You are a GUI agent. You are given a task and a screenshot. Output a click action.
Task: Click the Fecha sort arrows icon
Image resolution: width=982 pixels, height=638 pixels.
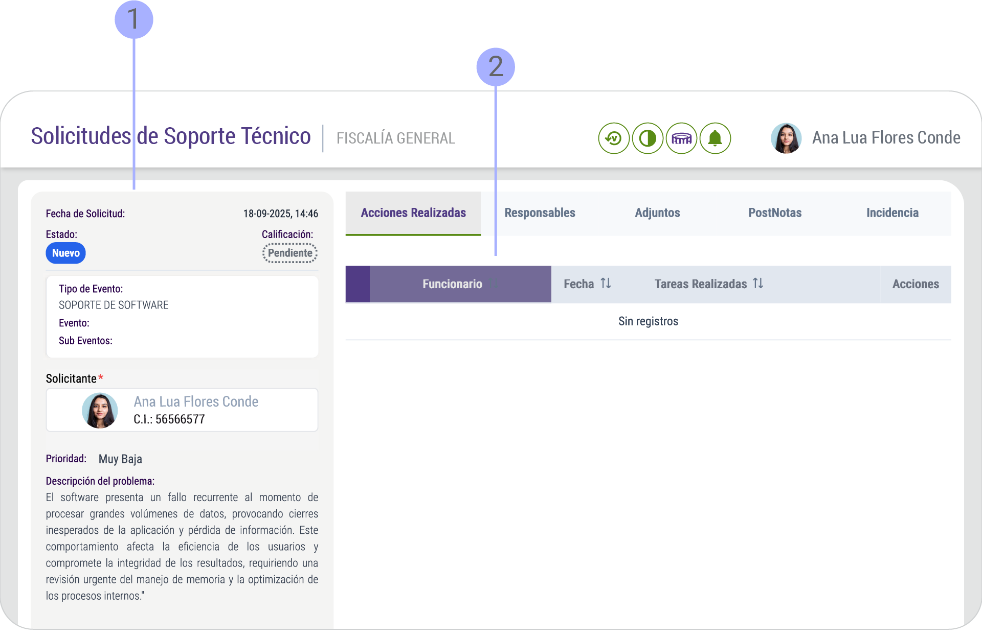click(x=606, y=283)
